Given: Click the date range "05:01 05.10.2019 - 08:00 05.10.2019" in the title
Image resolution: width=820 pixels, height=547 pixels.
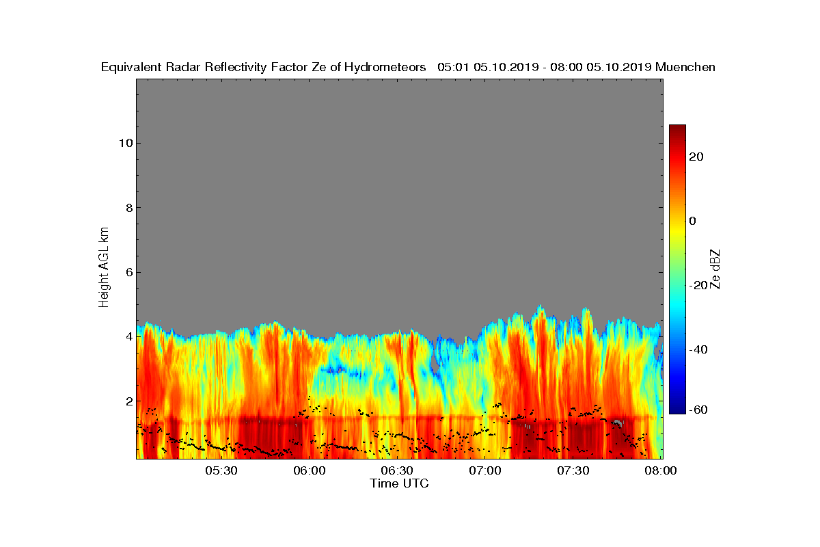Looking at the screenshot, I should pos(545,67).
